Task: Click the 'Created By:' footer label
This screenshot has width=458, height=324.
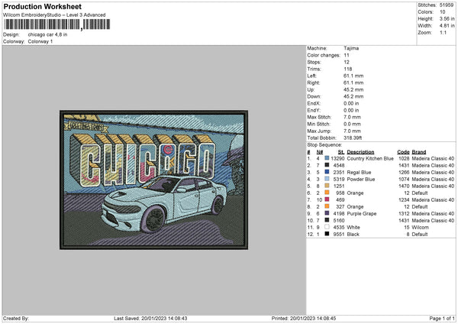Action: (x=16, y=318)
